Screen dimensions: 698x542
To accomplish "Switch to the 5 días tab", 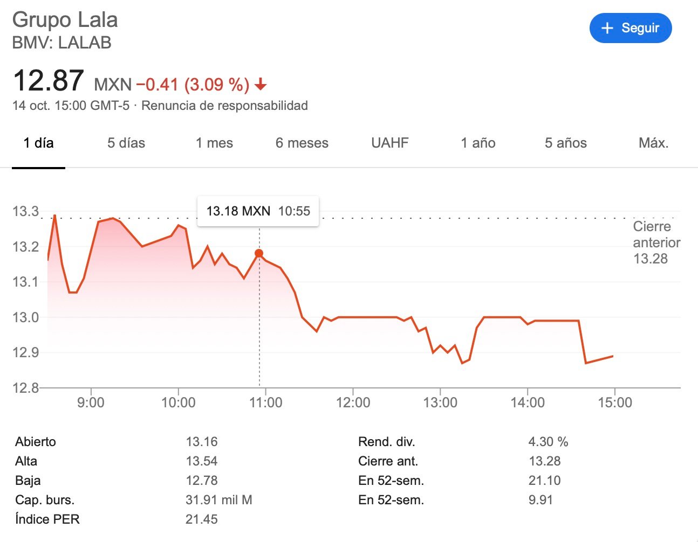I will [126, 143].
